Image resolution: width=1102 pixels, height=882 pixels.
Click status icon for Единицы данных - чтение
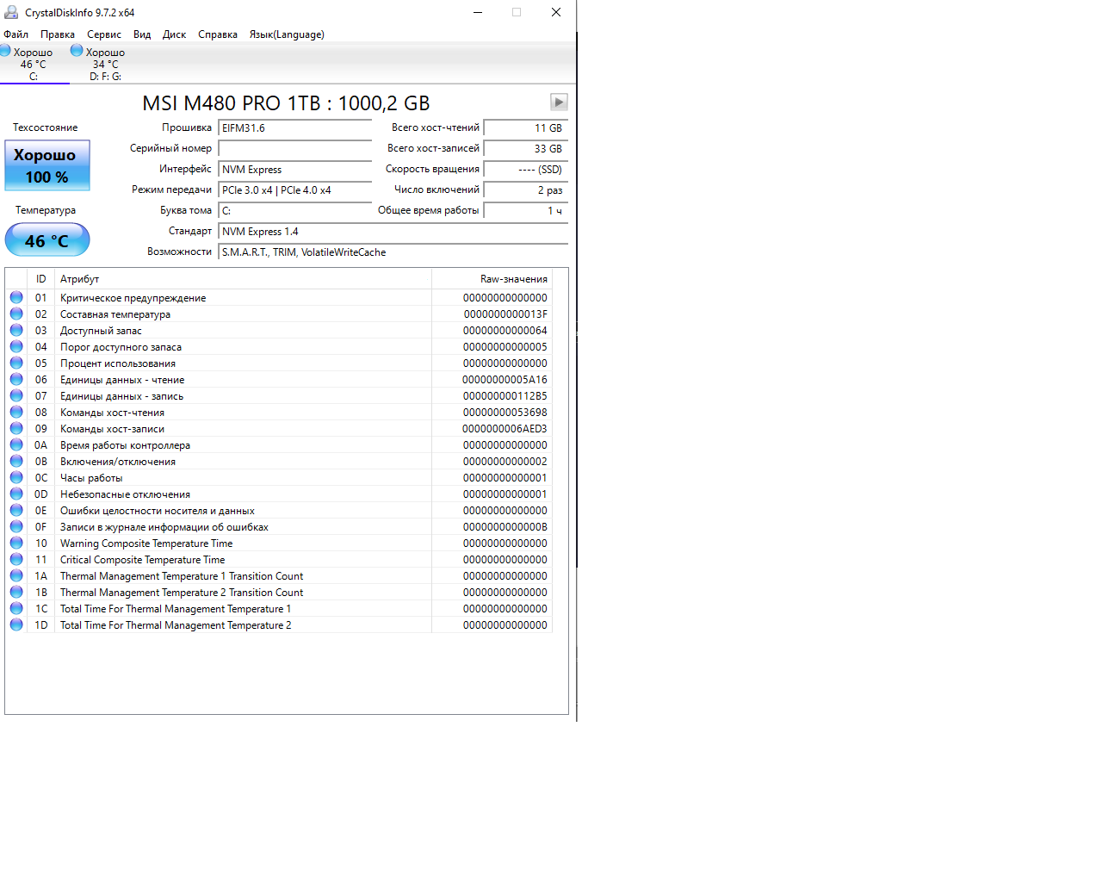tap(16, 379)
